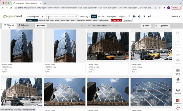Image resolution: width=183 pixels, height=111 pixels.
Task: Close the OpenAsset Search Results tab
Action: pyautogui.click(x=40, y=3)
